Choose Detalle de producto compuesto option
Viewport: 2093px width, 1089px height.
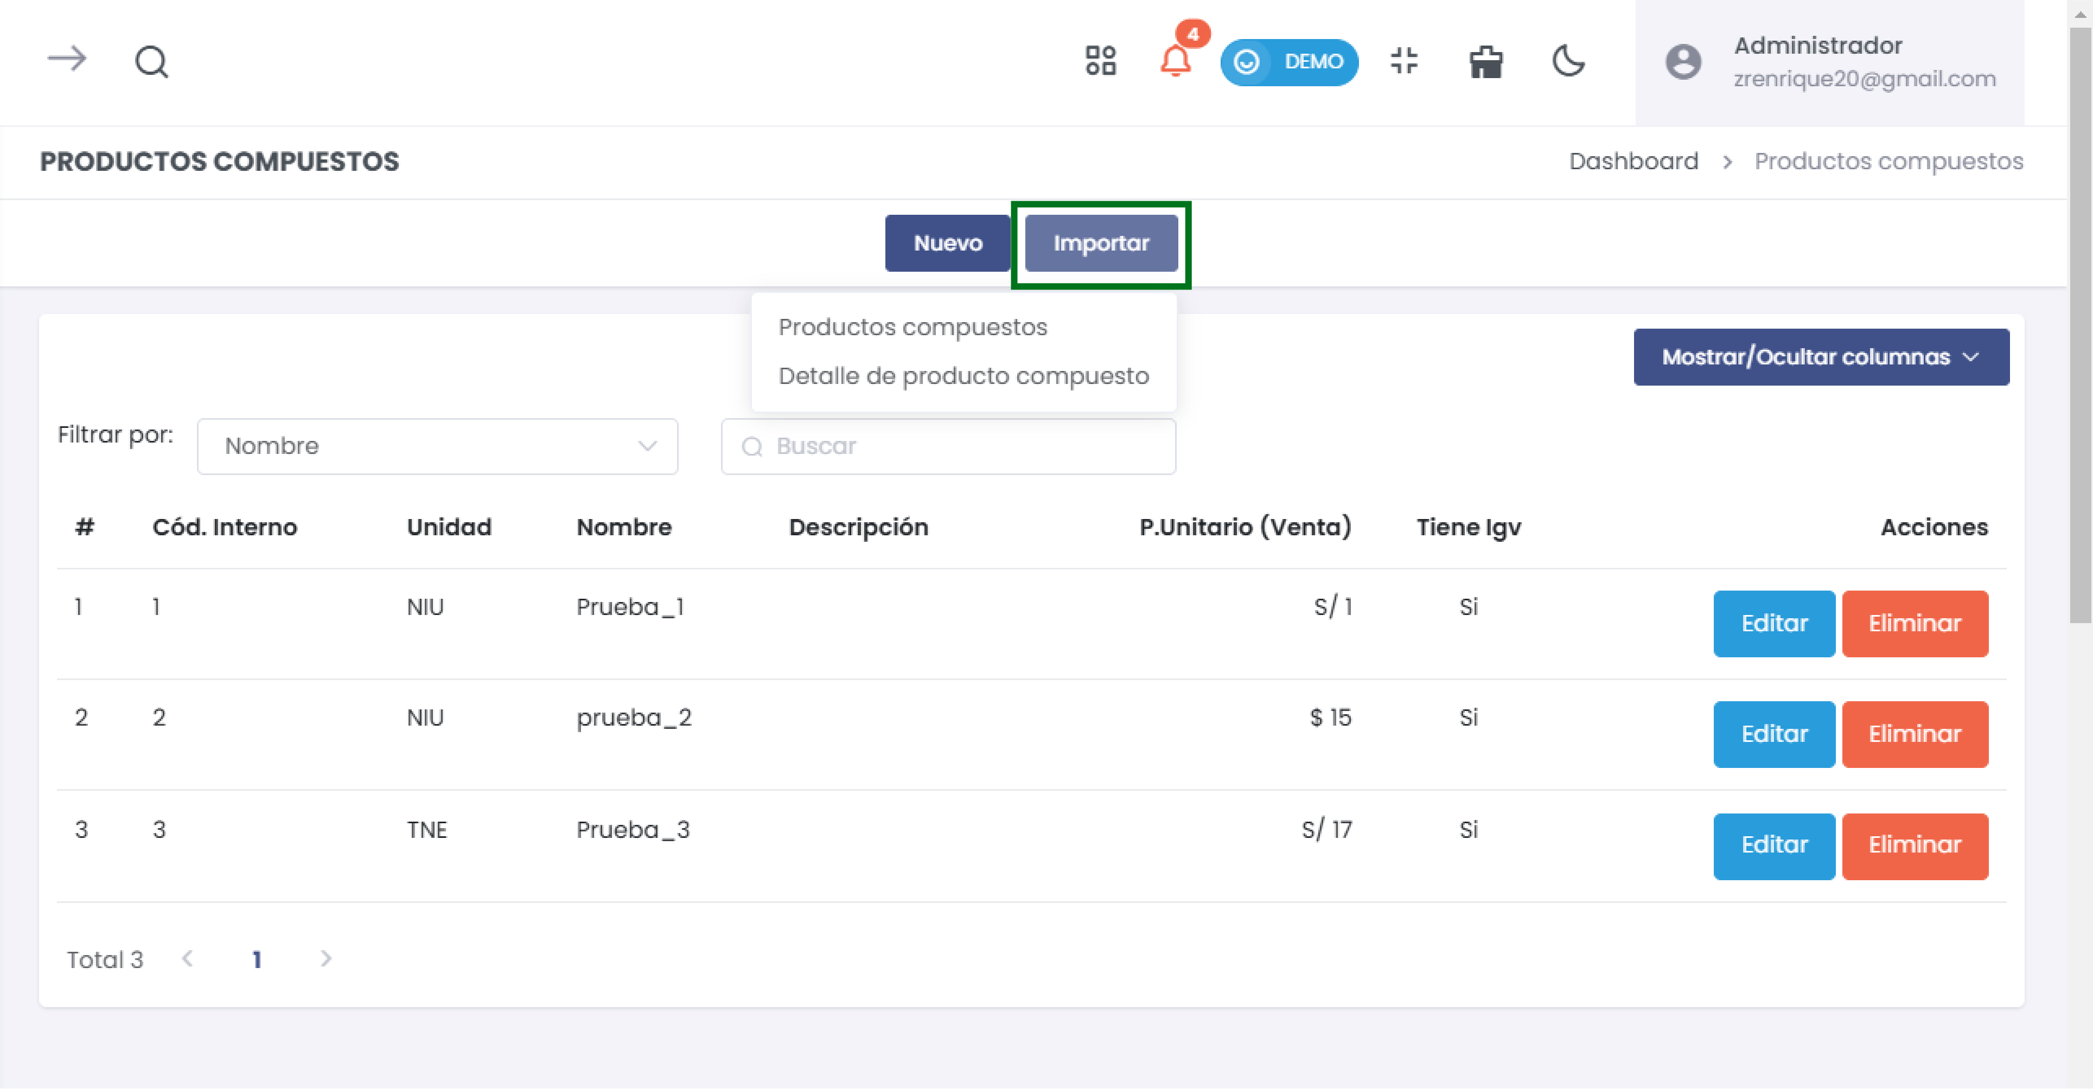point(963,376)
